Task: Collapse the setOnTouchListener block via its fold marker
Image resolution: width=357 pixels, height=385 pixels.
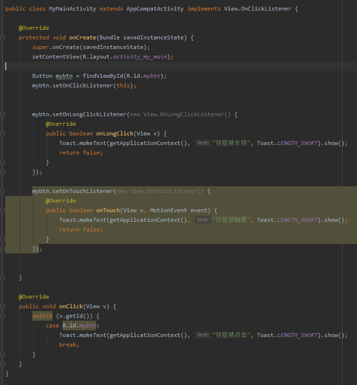Action: [3, 191]
